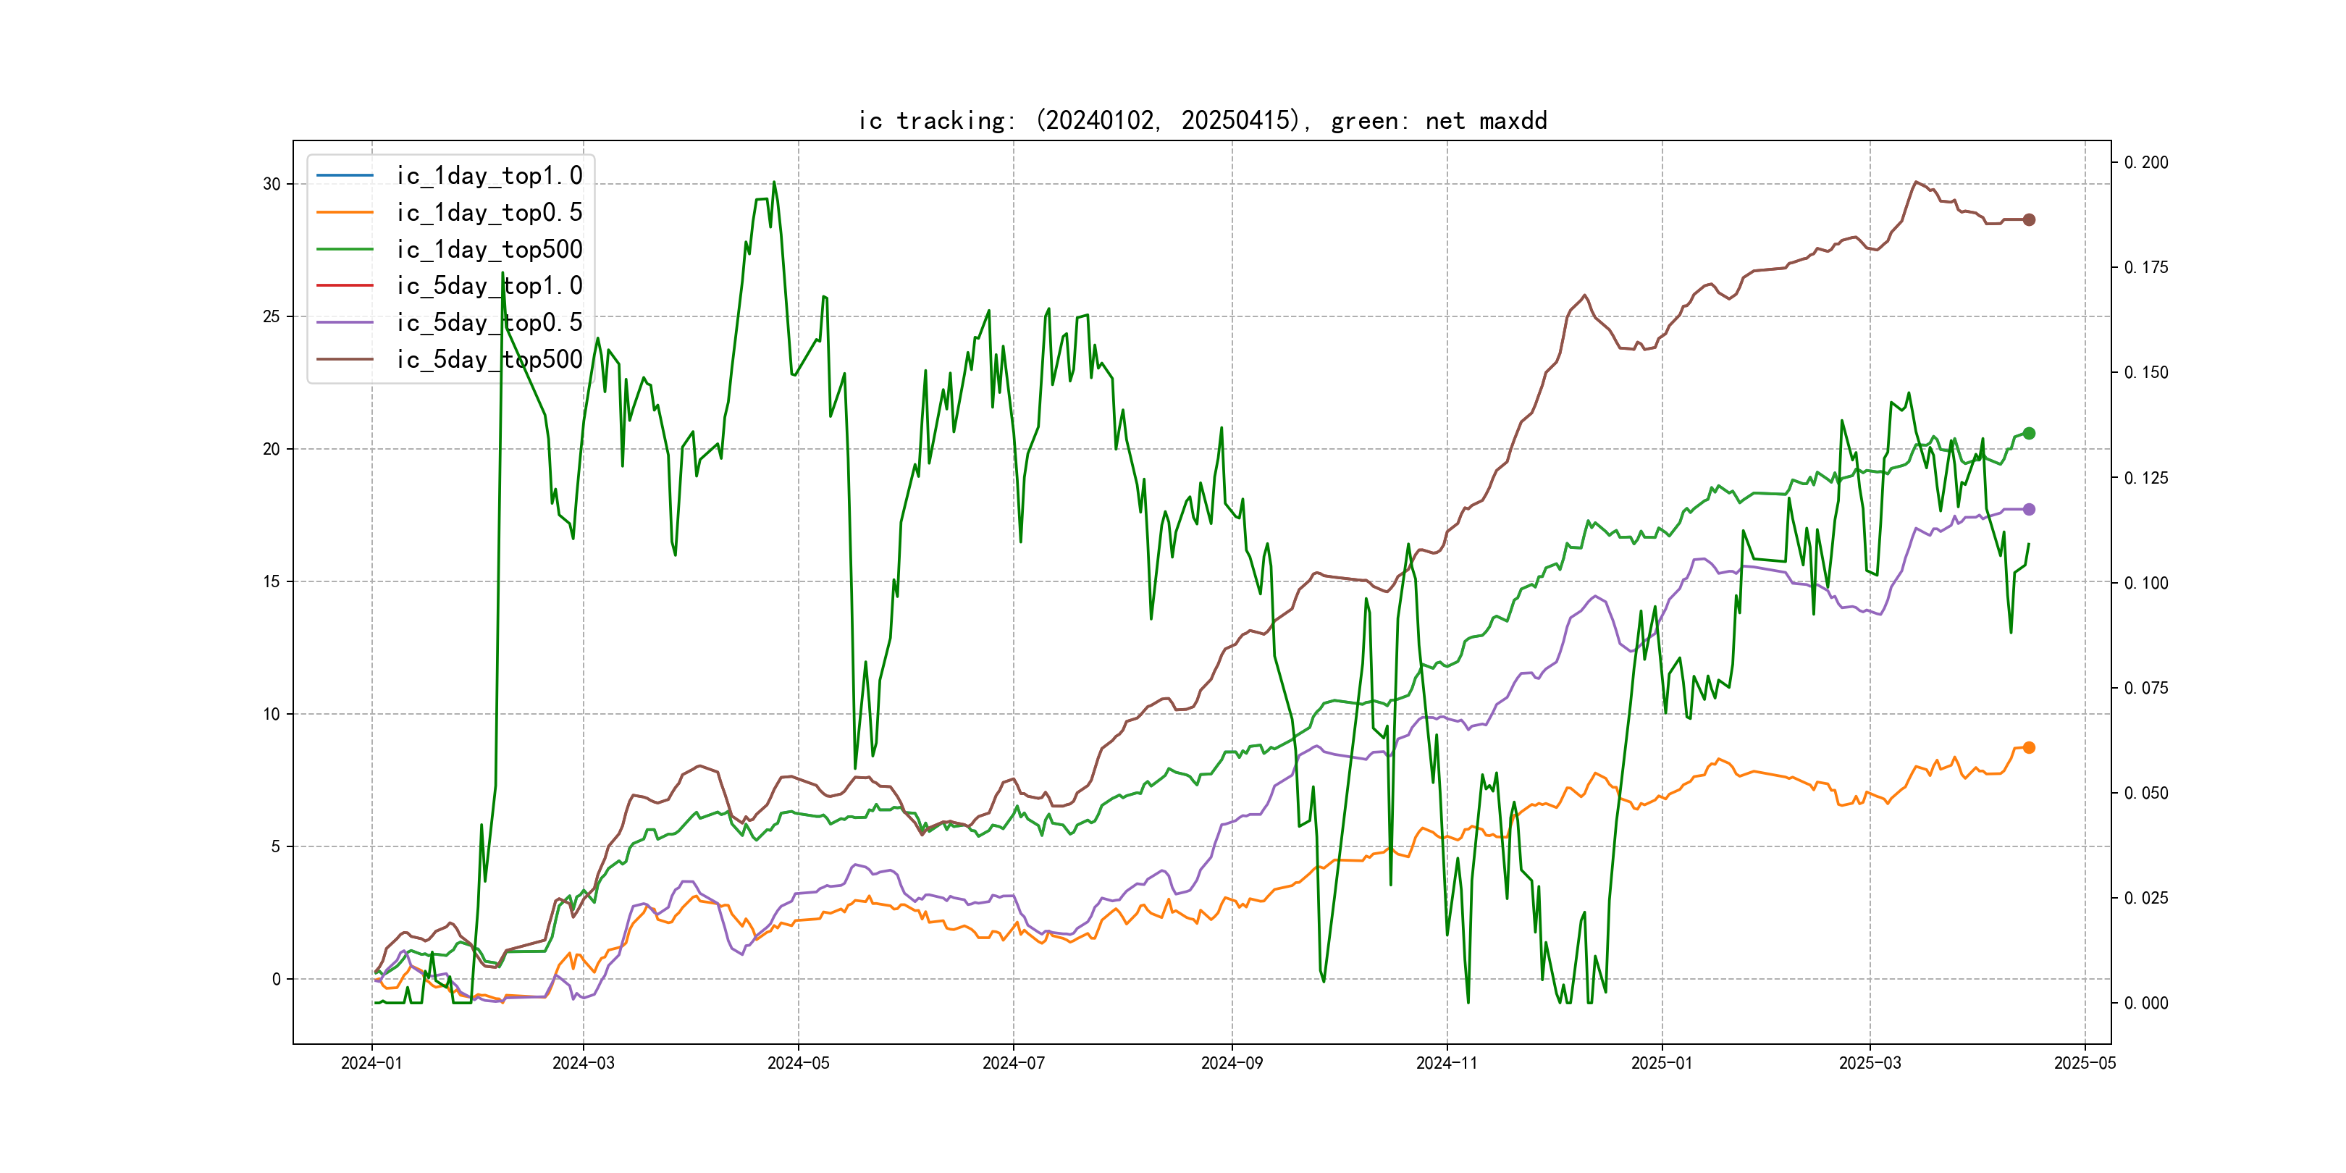Click the ic_5day_top1.0 legend label
This screenshot has height=1173, width=2346.
[x=489, y=286]
